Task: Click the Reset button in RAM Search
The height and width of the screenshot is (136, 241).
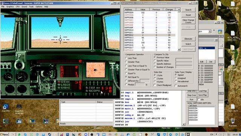Action: coord(188,15)
